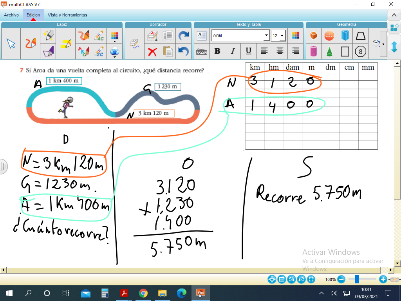This screenshot has height=301, width=401.
Task: Click the paste clipboard icon
Action: [x=168, y=51]
